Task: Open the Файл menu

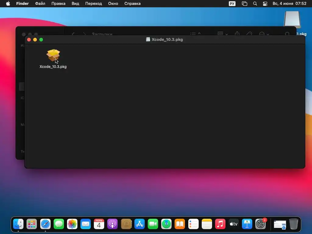Action: (40, 4)
